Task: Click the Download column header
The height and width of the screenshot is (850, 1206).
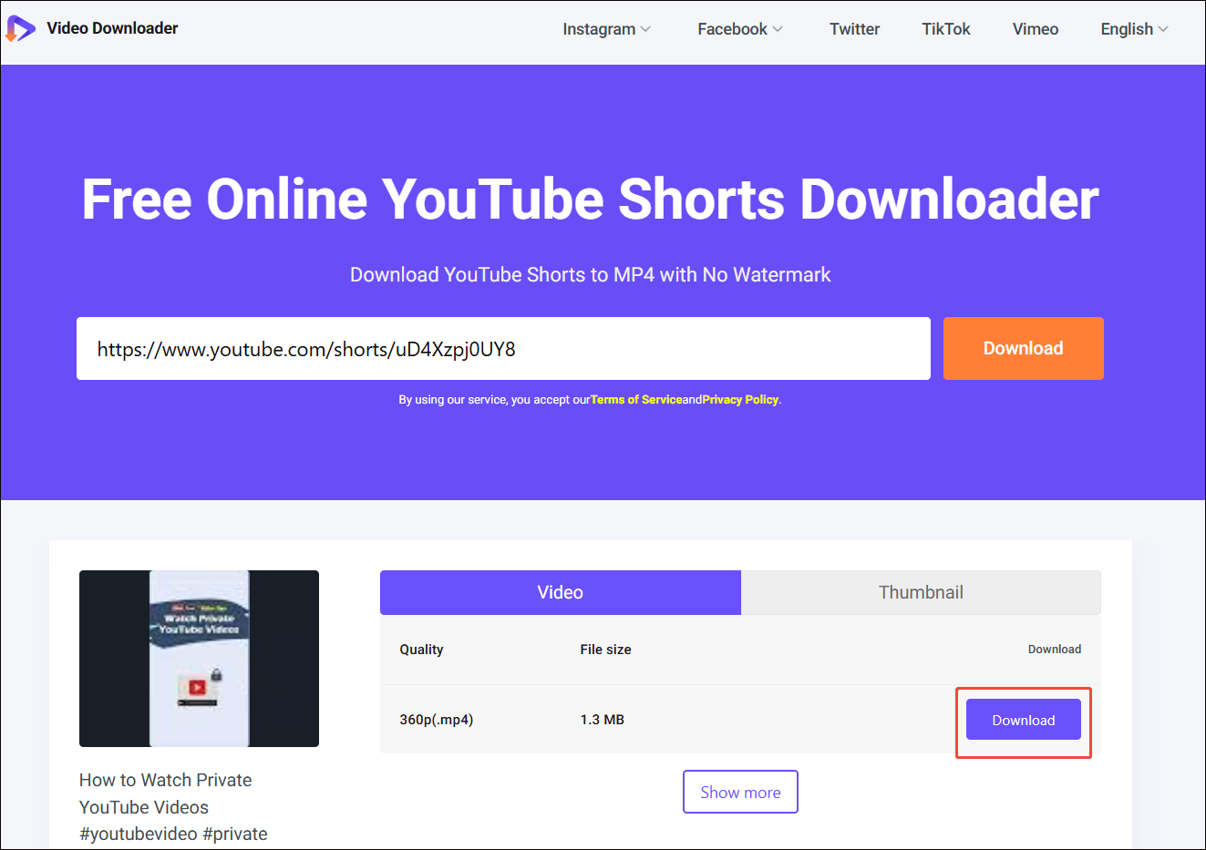Action: [1054, 650]
